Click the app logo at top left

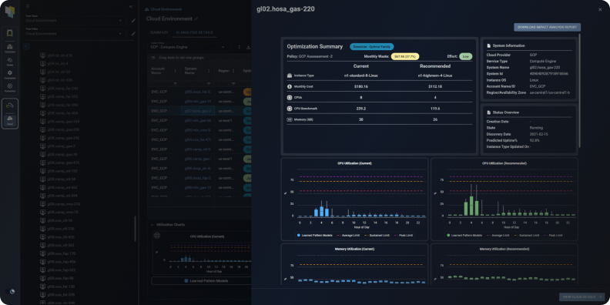(x=10, y=11)
